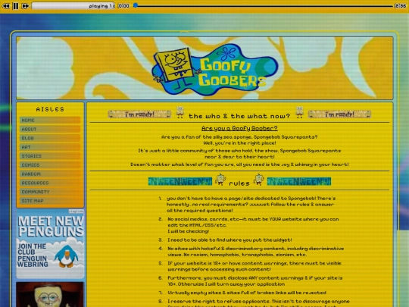
Task: Click the right Nweenweenw blinkie
Action: tap(299, 181)
